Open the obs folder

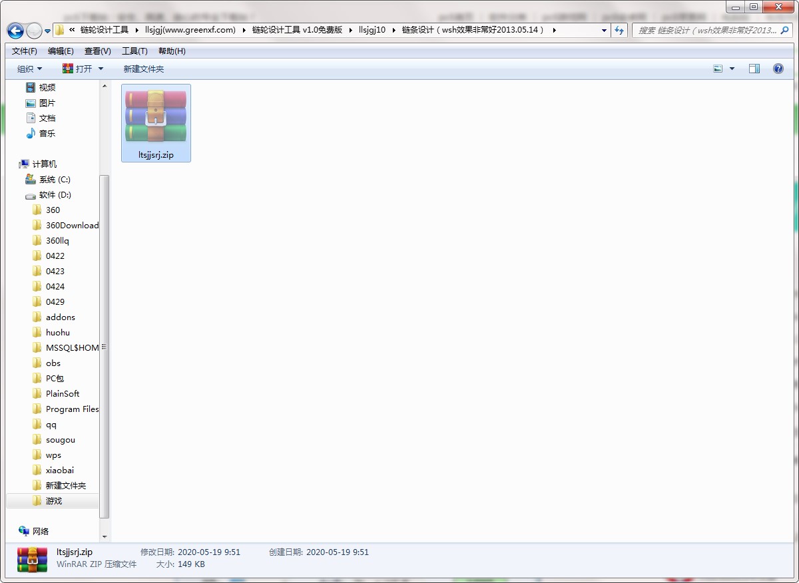47,363
